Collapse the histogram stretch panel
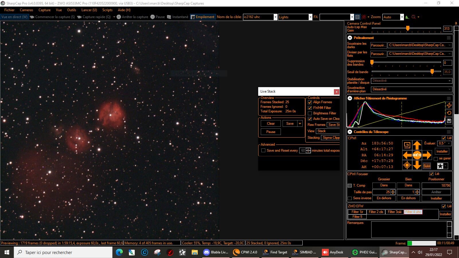 coord(350,98)
